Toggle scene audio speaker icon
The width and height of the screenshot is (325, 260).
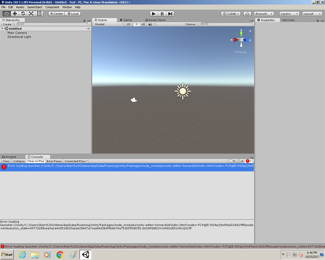[x=143, y=24]
